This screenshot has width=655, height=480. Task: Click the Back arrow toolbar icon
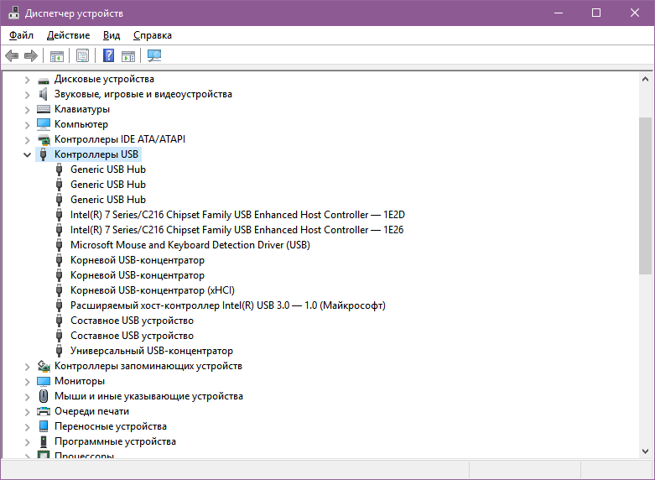point(12,55)
